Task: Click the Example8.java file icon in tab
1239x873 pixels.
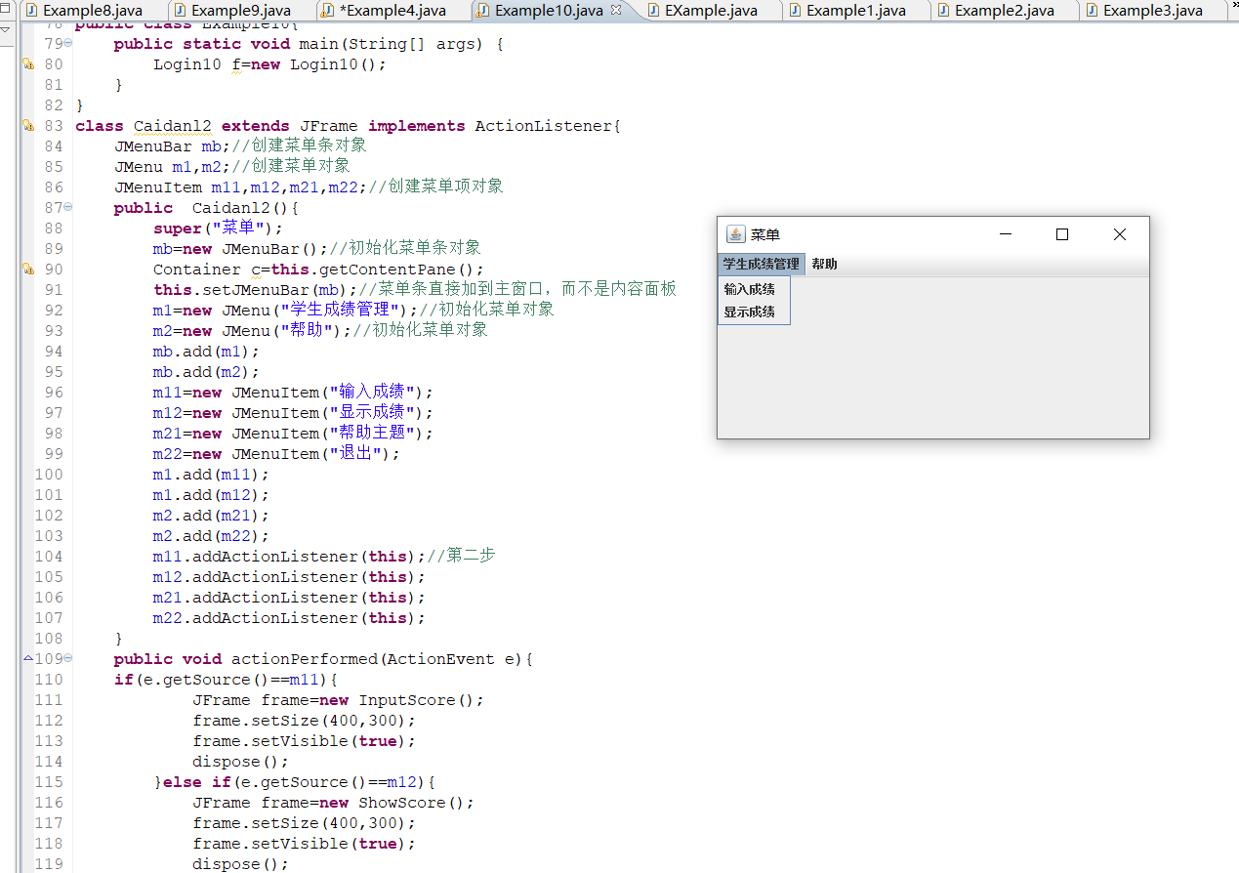Action: point(31,11)
